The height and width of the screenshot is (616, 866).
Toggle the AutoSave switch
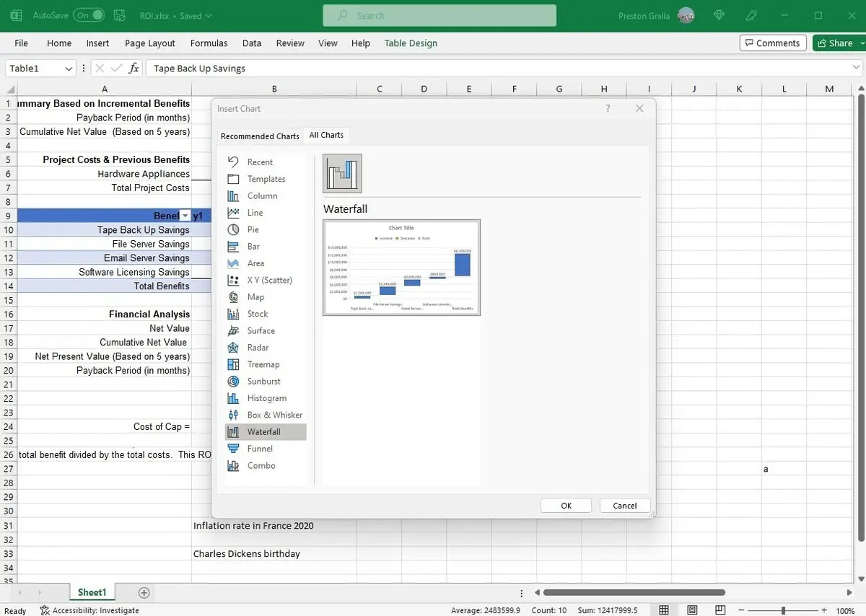pos(89,15)
